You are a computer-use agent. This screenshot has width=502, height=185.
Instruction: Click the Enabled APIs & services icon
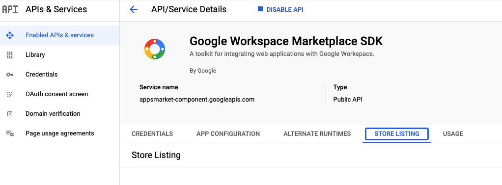[x=10, y=35]
